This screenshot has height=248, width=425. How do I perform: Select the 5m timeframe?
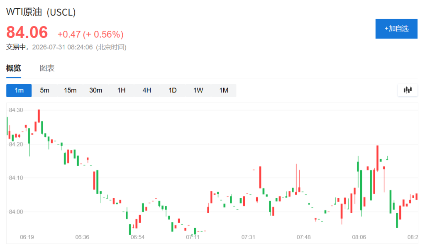45,90
